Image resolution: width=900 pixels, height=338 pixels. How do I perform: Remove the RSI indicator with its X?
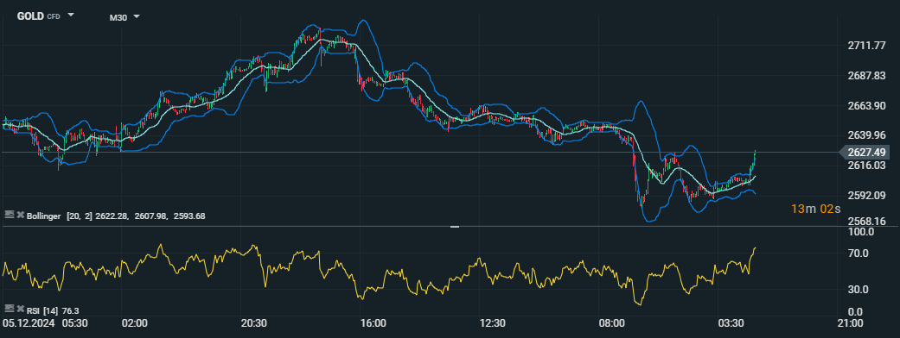coord(20,310)
